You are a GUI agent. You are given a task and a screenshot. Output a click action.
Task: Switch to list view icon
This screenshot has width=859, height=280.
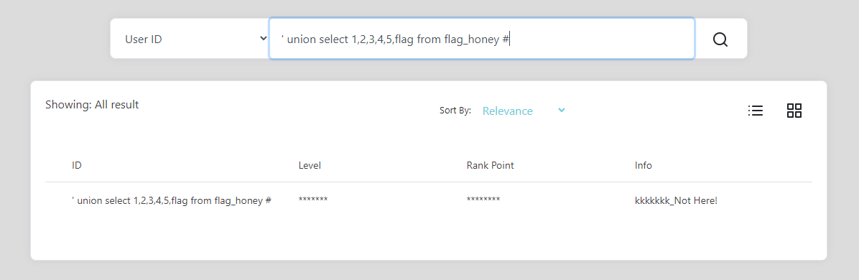pos(756,111)
